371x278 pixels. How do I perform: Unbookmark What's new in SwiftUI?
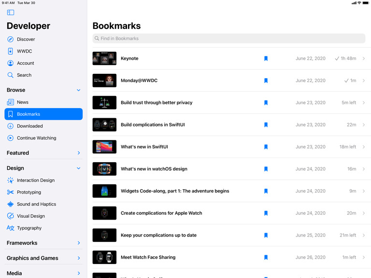pyautogui.click(x=266, y=147)
